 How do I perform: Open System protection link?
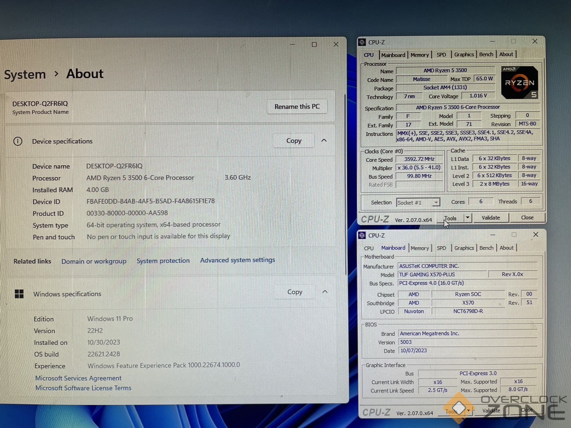[x=163, y=261]
